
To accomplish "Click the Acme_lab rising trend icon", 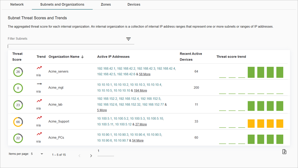I will point(39,101).
